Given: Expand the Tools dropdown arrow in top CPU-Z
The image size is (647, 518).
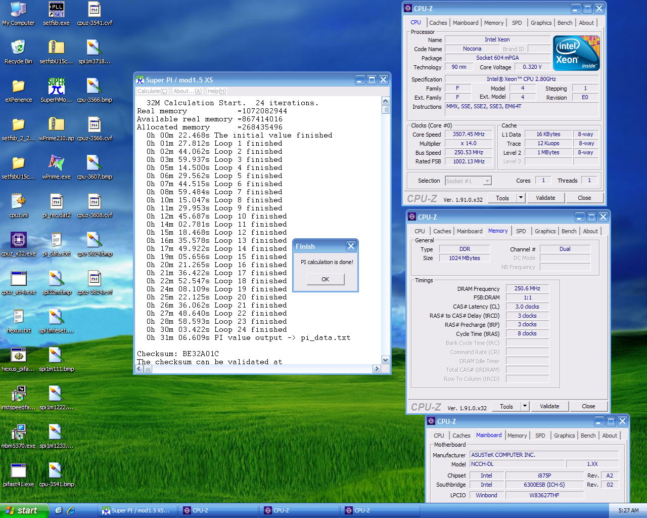Looking at the screenshot, I should coord(521,198).
